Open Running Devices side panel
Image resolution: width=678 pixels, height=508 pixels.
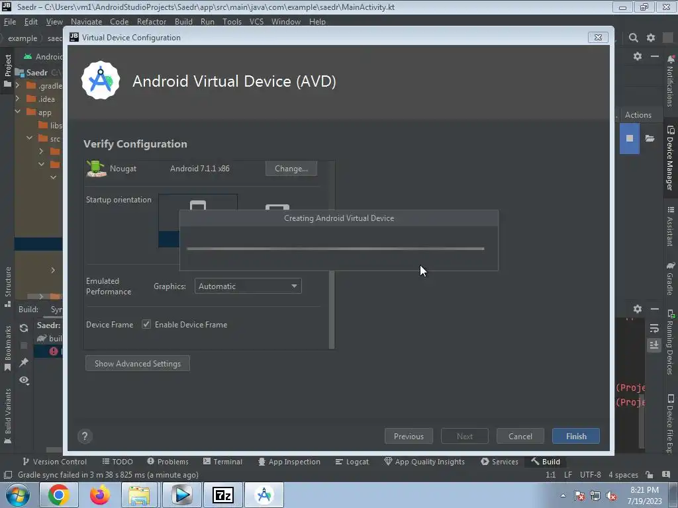pyautogui.click(x=670, y=342)
